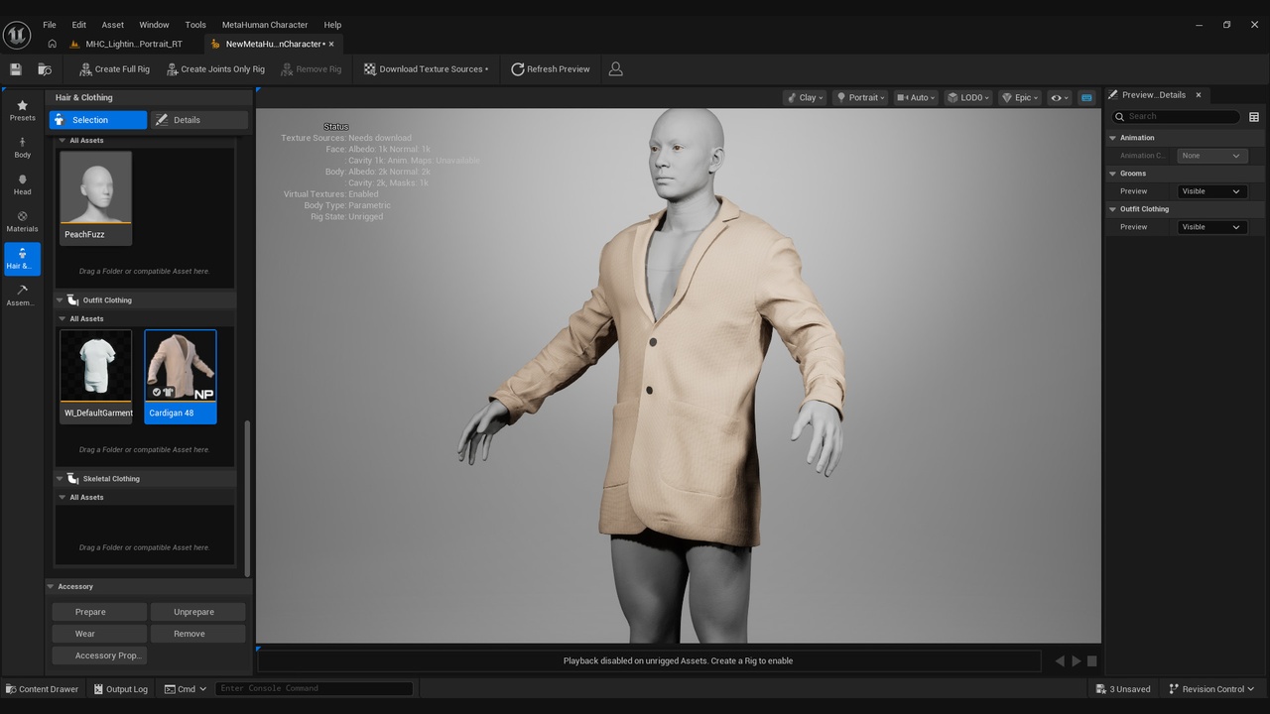This screenshot has width=1270, height=714.
Task: Click Create Joints Only Rig
Action: click(215, 69)
